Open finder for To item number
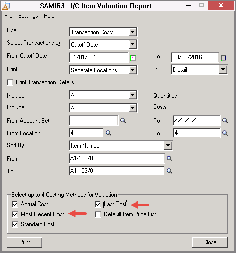 coord(169,171)
